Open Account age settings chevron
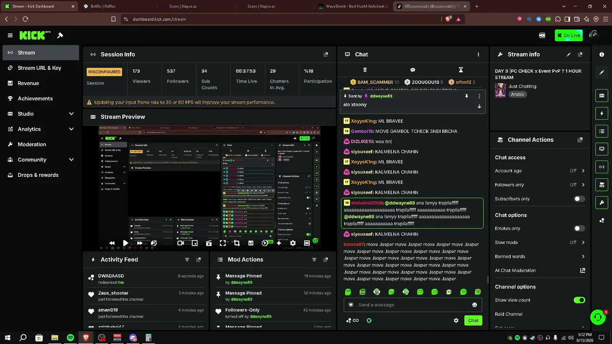The width and height of the screenshot is (612, 344). point(583,171)
